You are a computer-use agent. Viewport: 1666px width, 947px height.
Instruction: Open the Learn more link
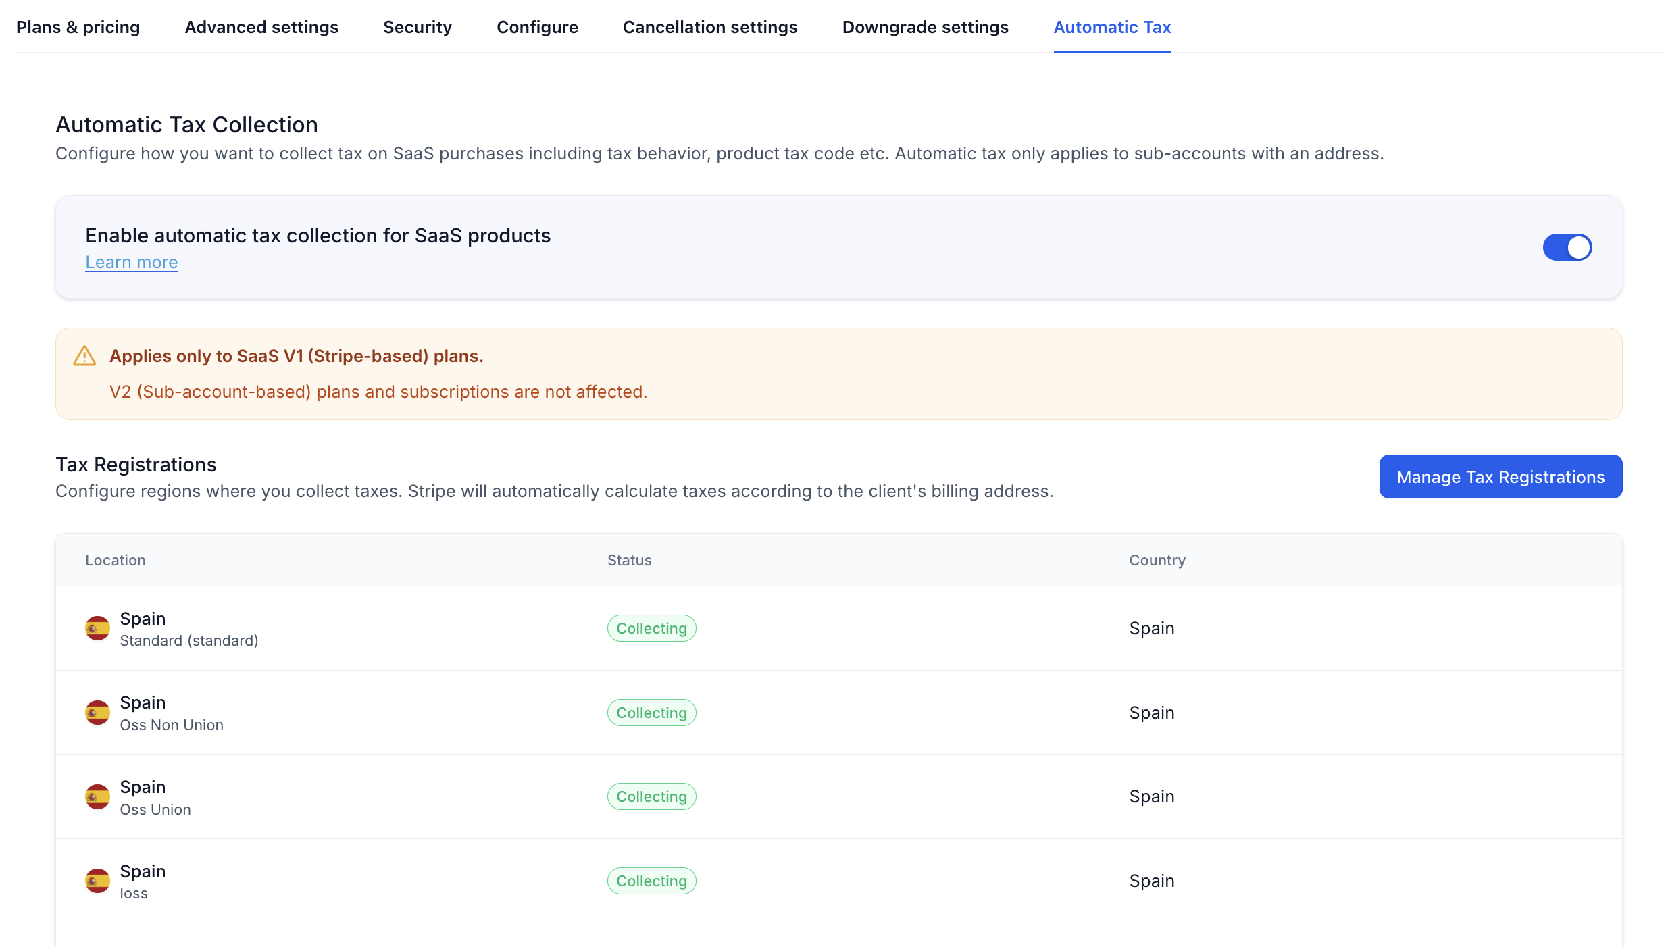click(132, 262)
